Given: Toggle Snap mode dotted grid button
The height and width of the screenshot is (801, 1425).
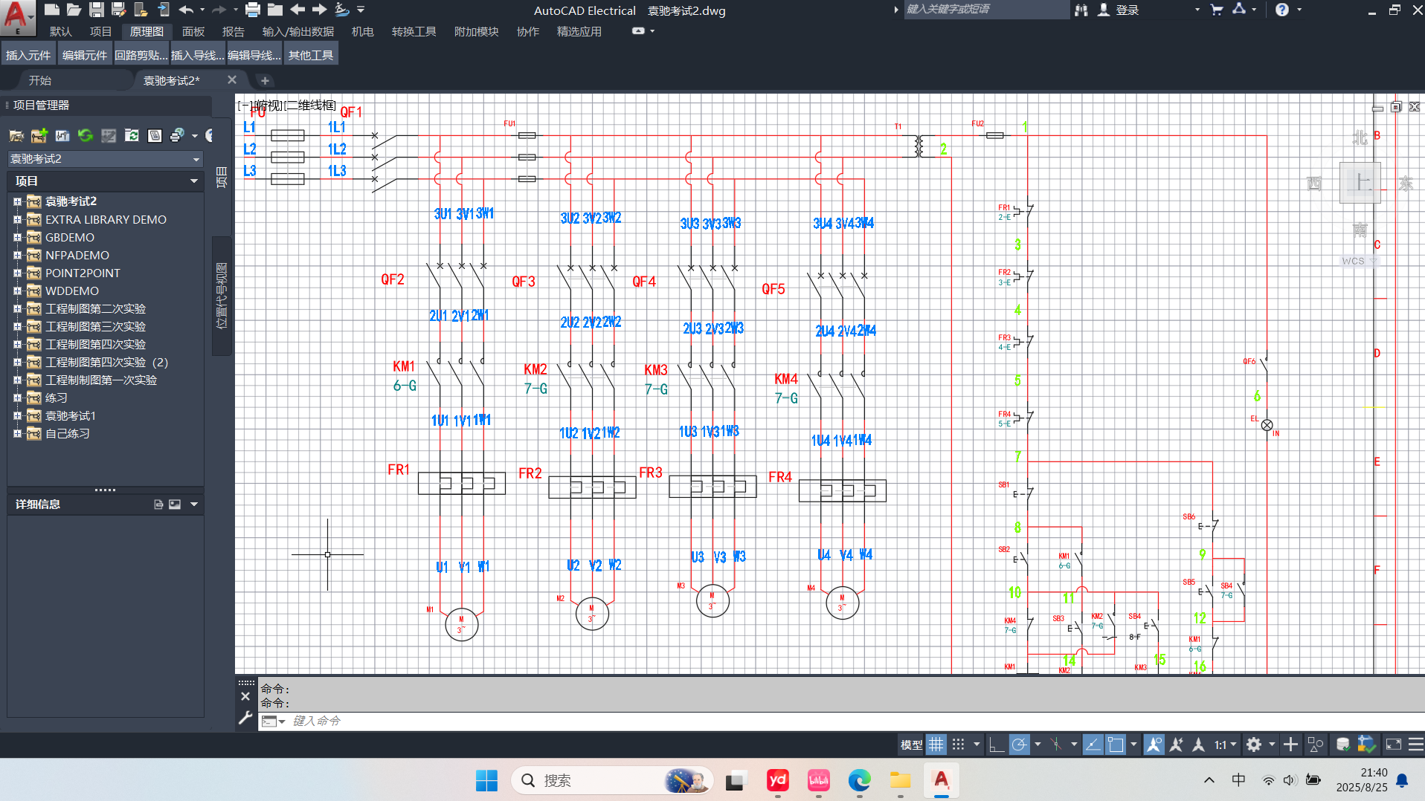Looking at the screenshot, I should 959,745.
